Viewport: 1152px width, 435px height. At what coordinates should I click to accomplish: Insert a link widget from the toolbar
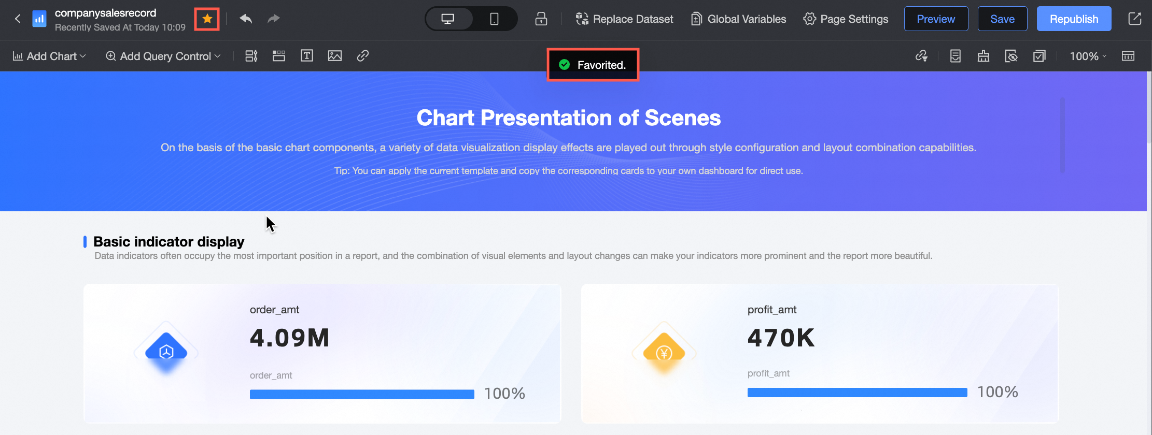tap(363, 56)
